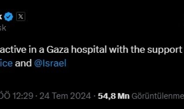The image size is (184, 109).
Task: Click the word "the" in the tweet
Action: point(138,49)
